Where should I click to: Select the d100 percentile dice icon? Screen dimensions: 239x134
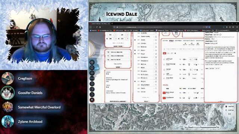click(x=92, y=78)
